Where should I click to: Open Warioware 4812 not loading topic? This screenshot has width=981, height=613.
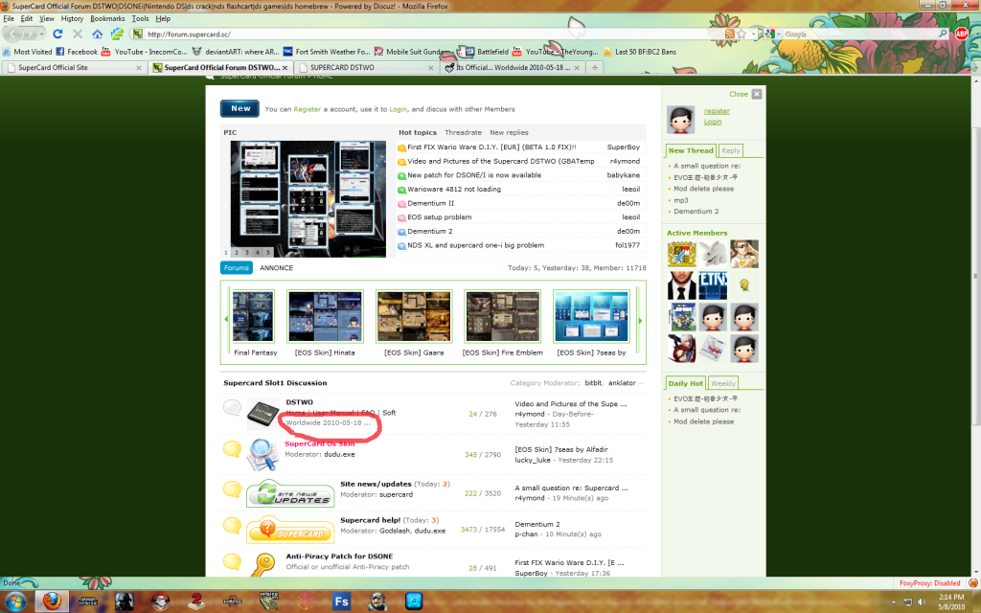[x=454, y=189]
